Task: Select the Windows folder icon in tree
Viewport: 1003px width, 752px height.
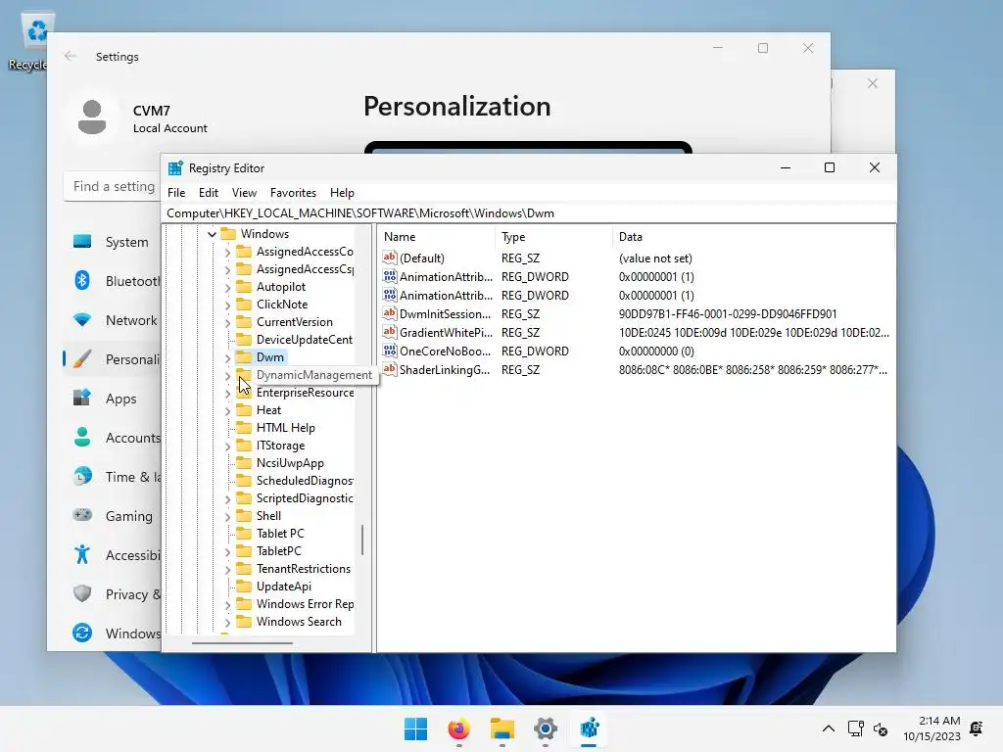Action: click(x=228, y=234)
